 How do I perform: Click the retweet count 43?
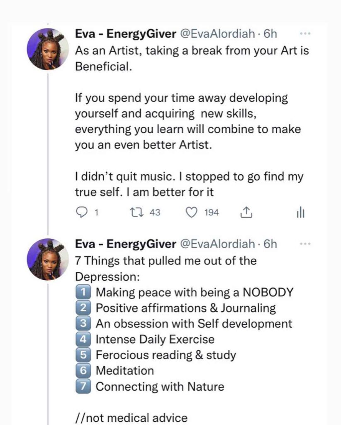[x=155, y=212]
